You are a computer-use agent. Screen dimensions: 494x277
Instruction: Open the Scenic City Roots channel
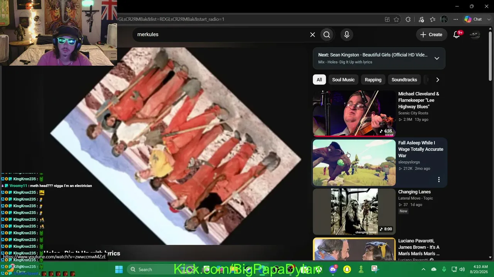(413, 113)
